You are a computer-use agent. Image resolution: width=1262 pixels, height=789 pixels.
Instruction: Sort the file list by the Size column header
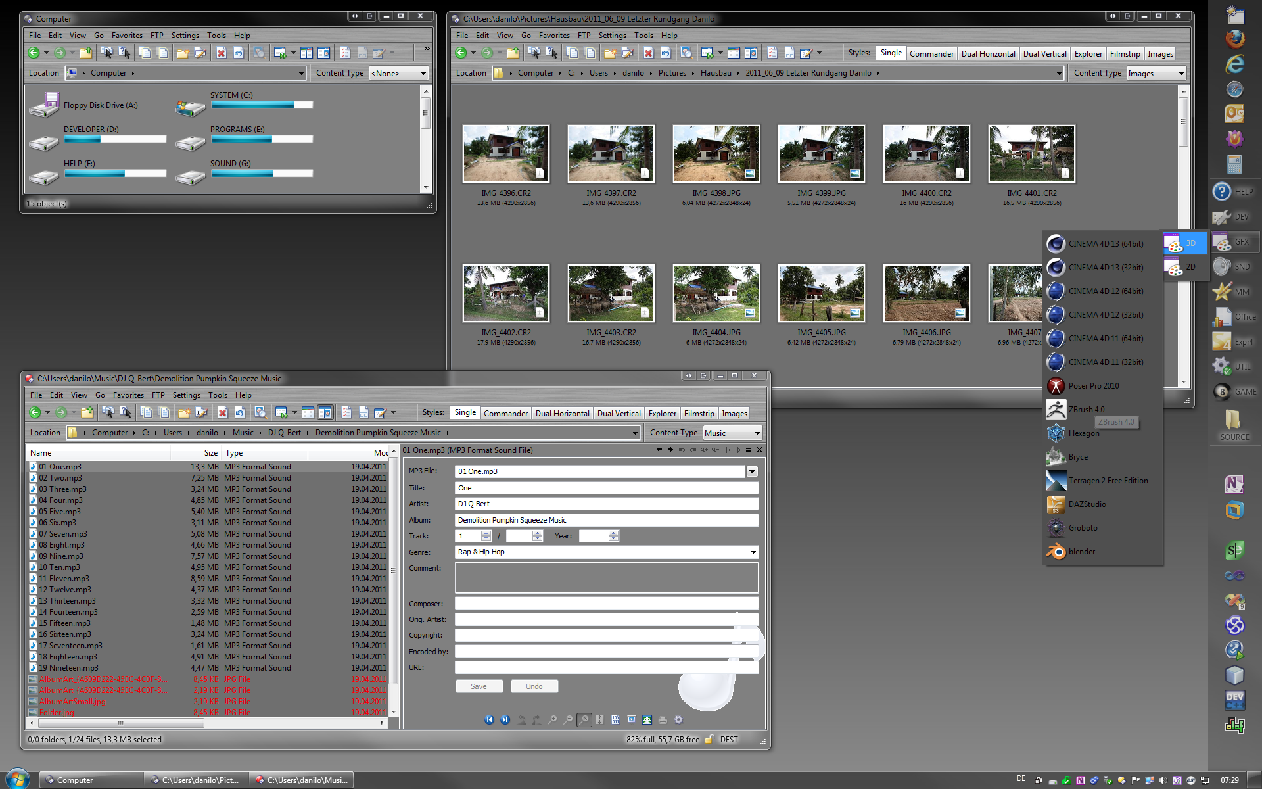pyautogui.click(x=195, y=453)
